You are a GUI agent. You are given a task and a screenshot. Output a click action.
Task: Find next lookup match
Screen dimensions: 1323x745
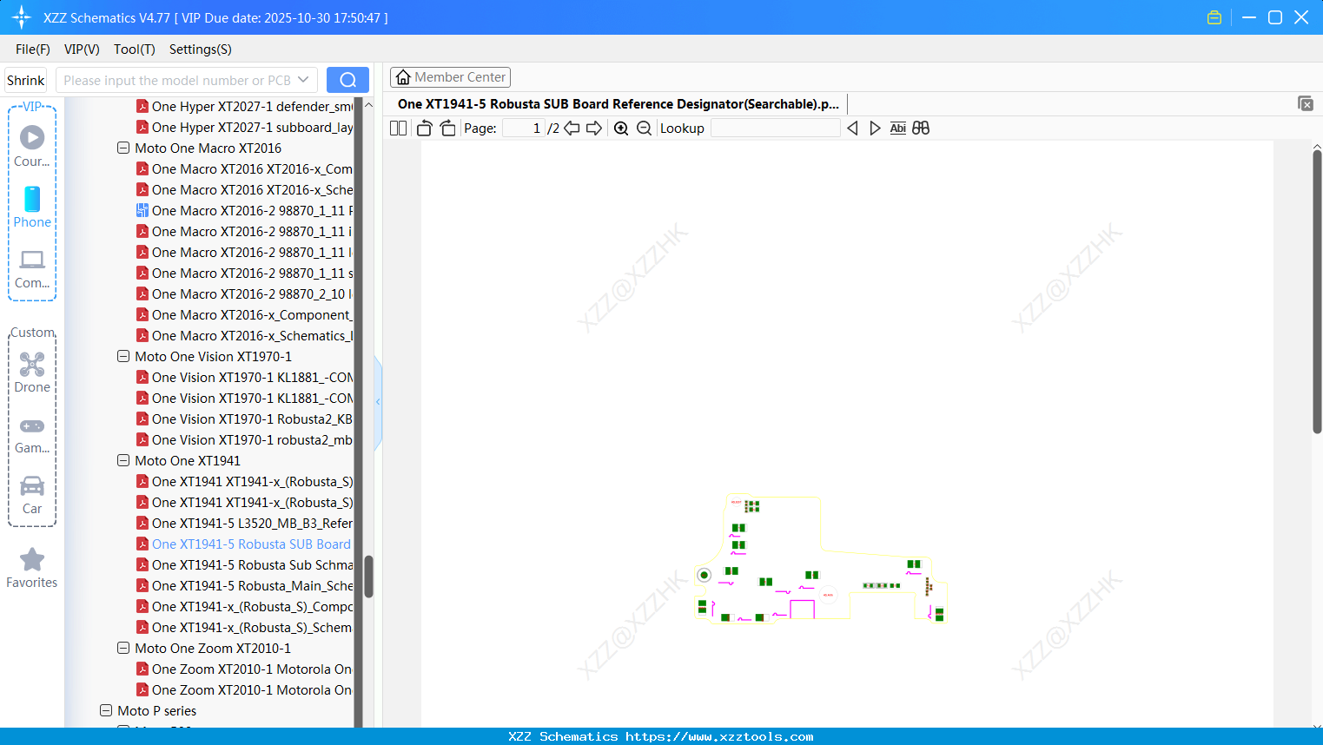coord(875,129)
